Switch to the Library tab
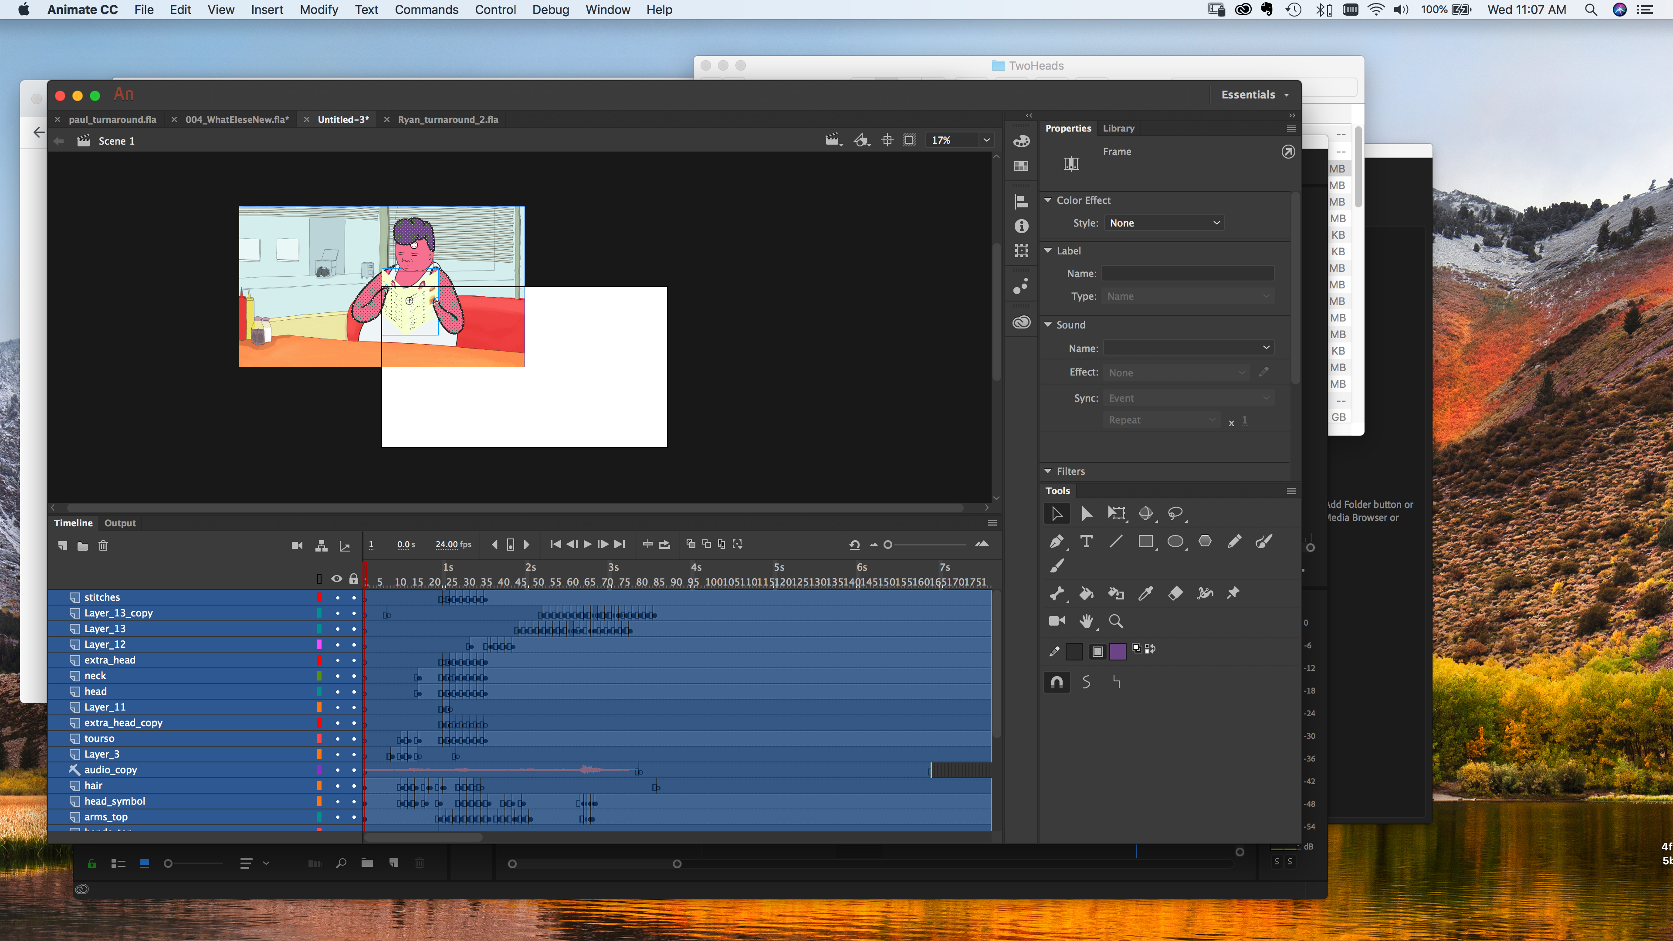Image resolution: width=1673 pixels, height=941 pixels. click(x=1118, y=128)
